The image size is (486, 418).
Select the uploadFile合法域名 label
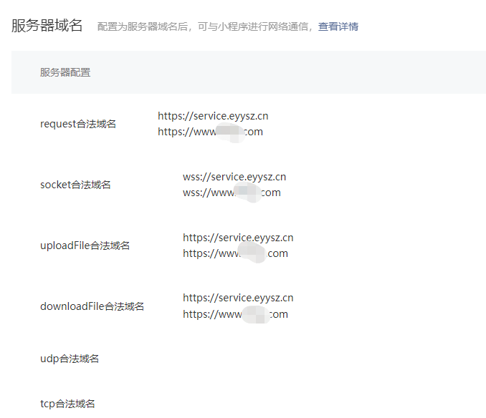click(x=85, y=246)
